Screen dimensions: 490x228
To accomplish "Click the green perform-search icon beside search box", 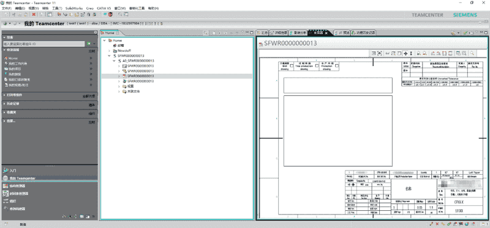I will (x=89, y=44).
